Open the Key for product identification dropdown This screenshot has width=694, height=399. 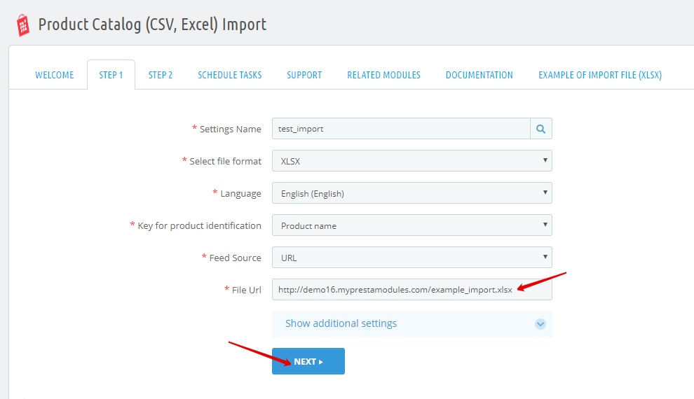[x=412, y=225]
